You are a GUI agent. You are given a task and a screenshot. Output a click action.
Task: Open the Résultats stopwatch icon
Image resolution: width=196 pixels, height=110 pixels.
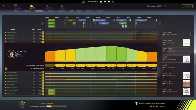(47, 6)
